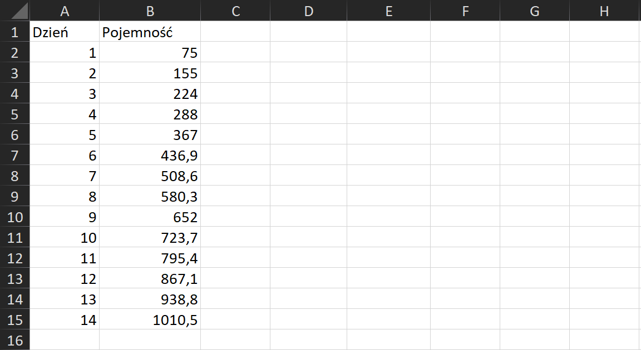
Task: Select the cell with value 436,9
Action: click(150, 156)
